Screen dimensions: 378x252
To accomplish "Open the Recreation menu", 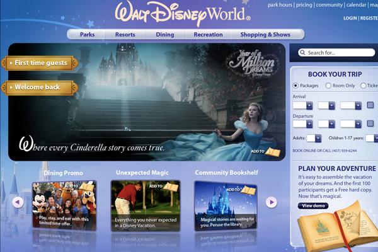I will point(208,35).
